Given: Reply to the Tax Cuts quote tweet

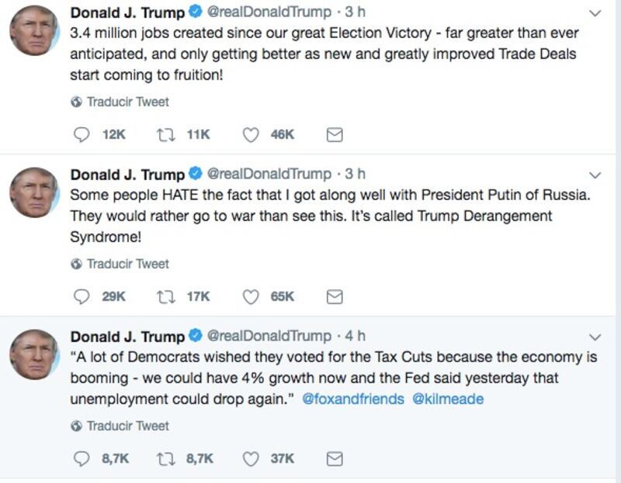Looking at the screenshot, I should [x=82, y=459].
